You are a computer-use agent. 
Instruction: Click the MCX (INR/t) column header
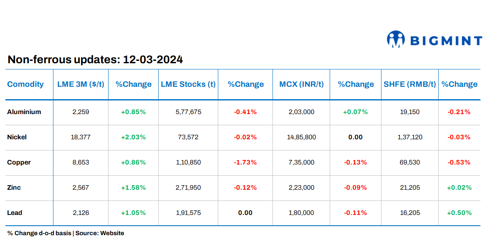coord(302,84)
